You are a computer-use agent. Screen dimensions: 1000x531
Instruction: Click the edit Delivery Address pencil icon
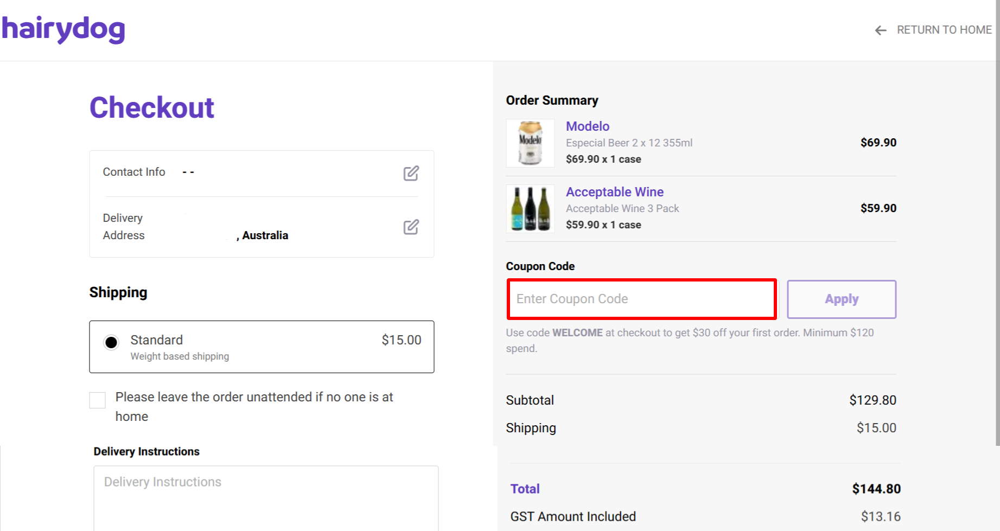(x=411, y=227)
